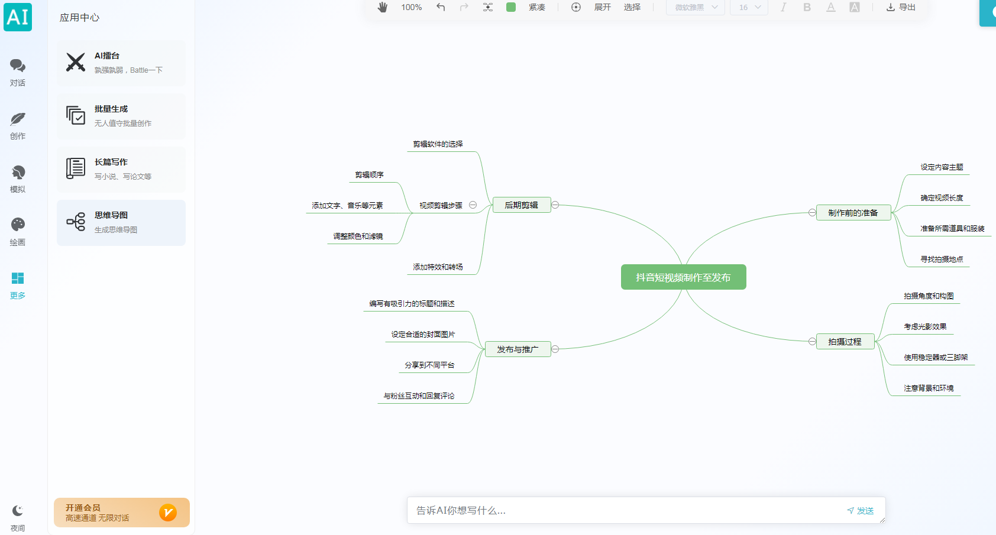Screen dimensions: 996x535
Task: Collapse the 制作前的准备 branch
Action: (812, 213)
